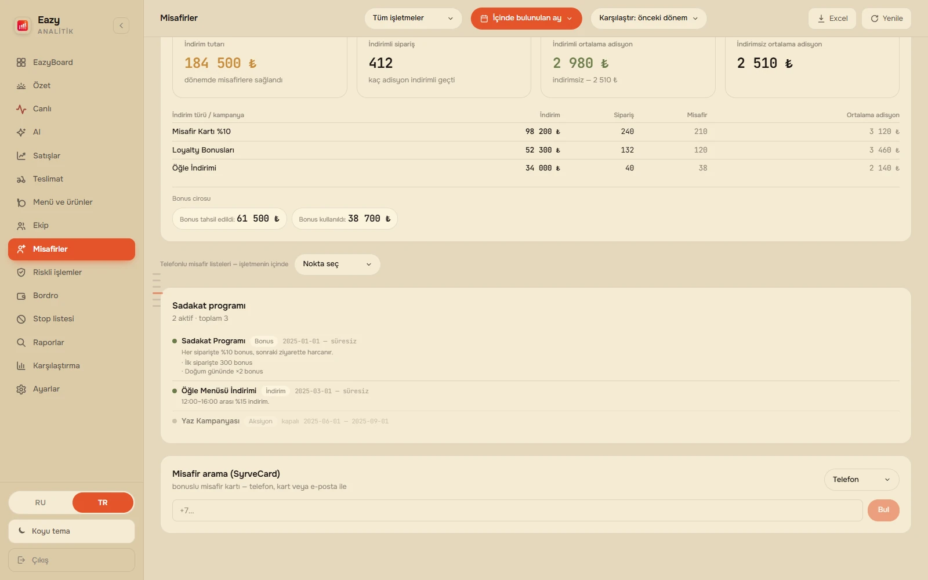The height and width of the screenshot is (580, 928).
Task: Select the TR language option
Action: click(103, 503)
